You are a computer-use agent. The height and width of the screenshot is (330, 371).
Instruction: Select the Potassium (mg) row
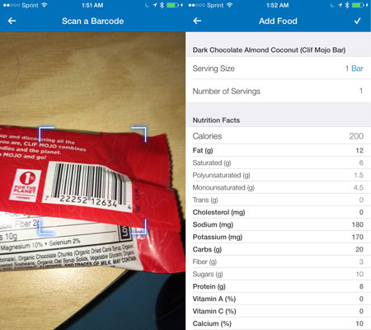278,237
